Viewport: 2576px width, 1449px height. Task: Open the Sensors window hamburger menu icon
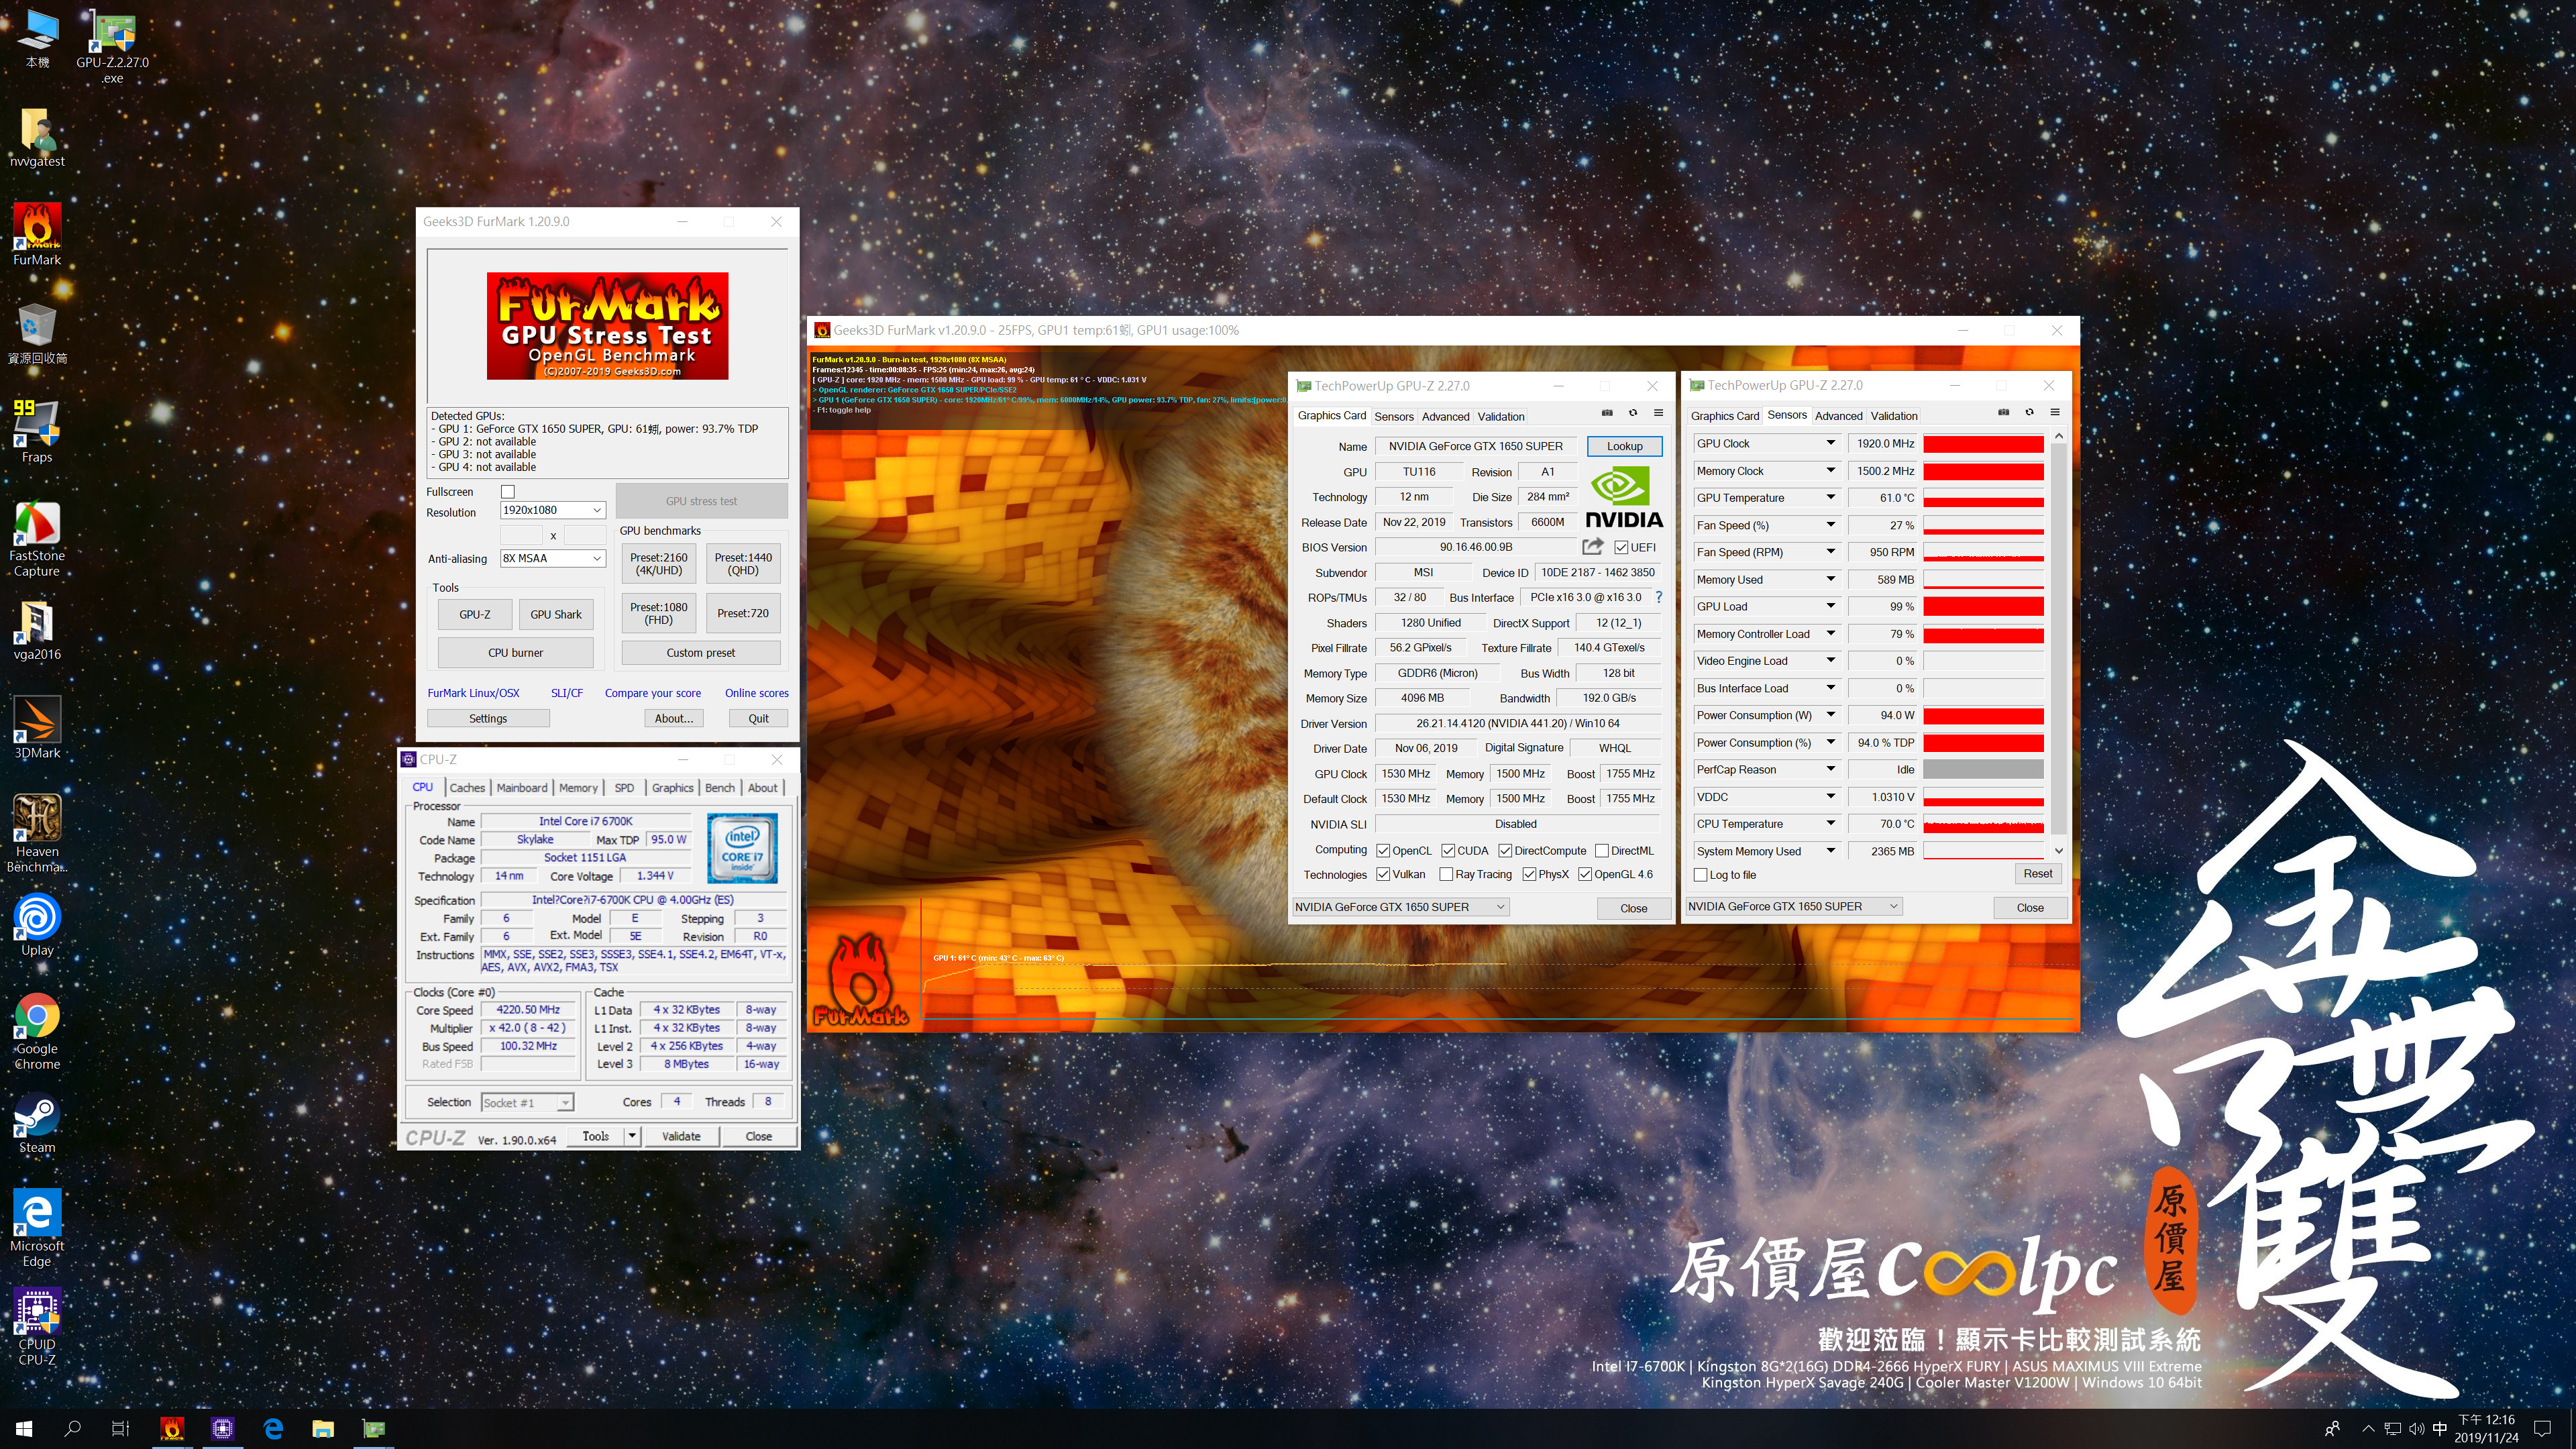[x=2055, y=412]
